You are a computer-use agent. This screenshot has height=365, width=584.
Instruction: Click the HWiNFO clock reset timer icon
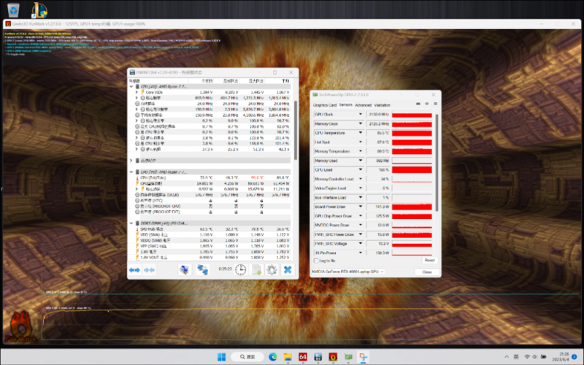pos(242,269)
